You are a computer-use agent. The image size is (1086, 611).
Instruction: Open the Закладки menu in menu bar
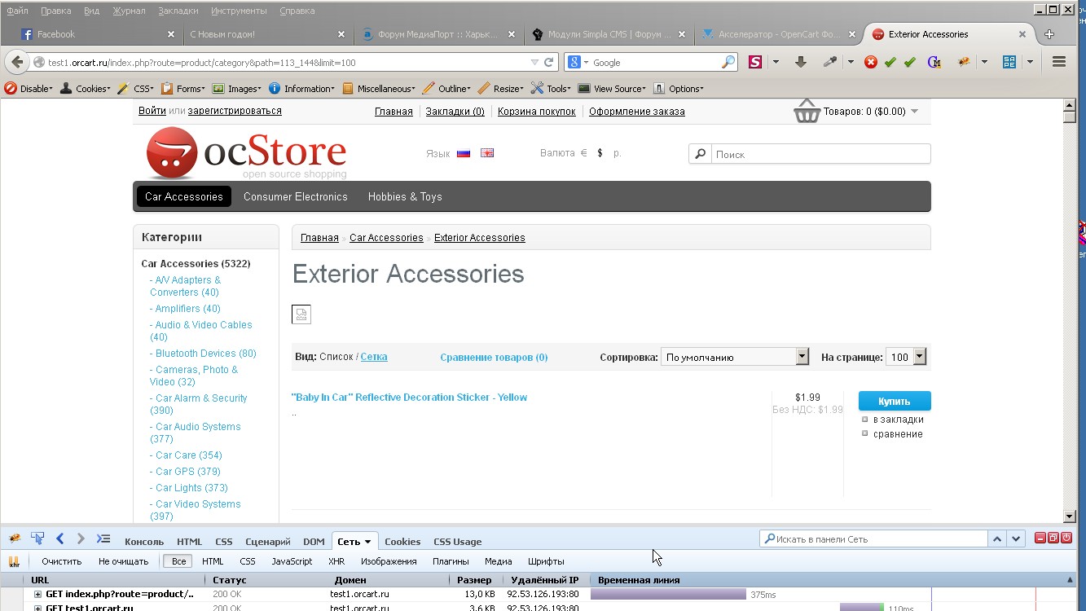point(178,11)
